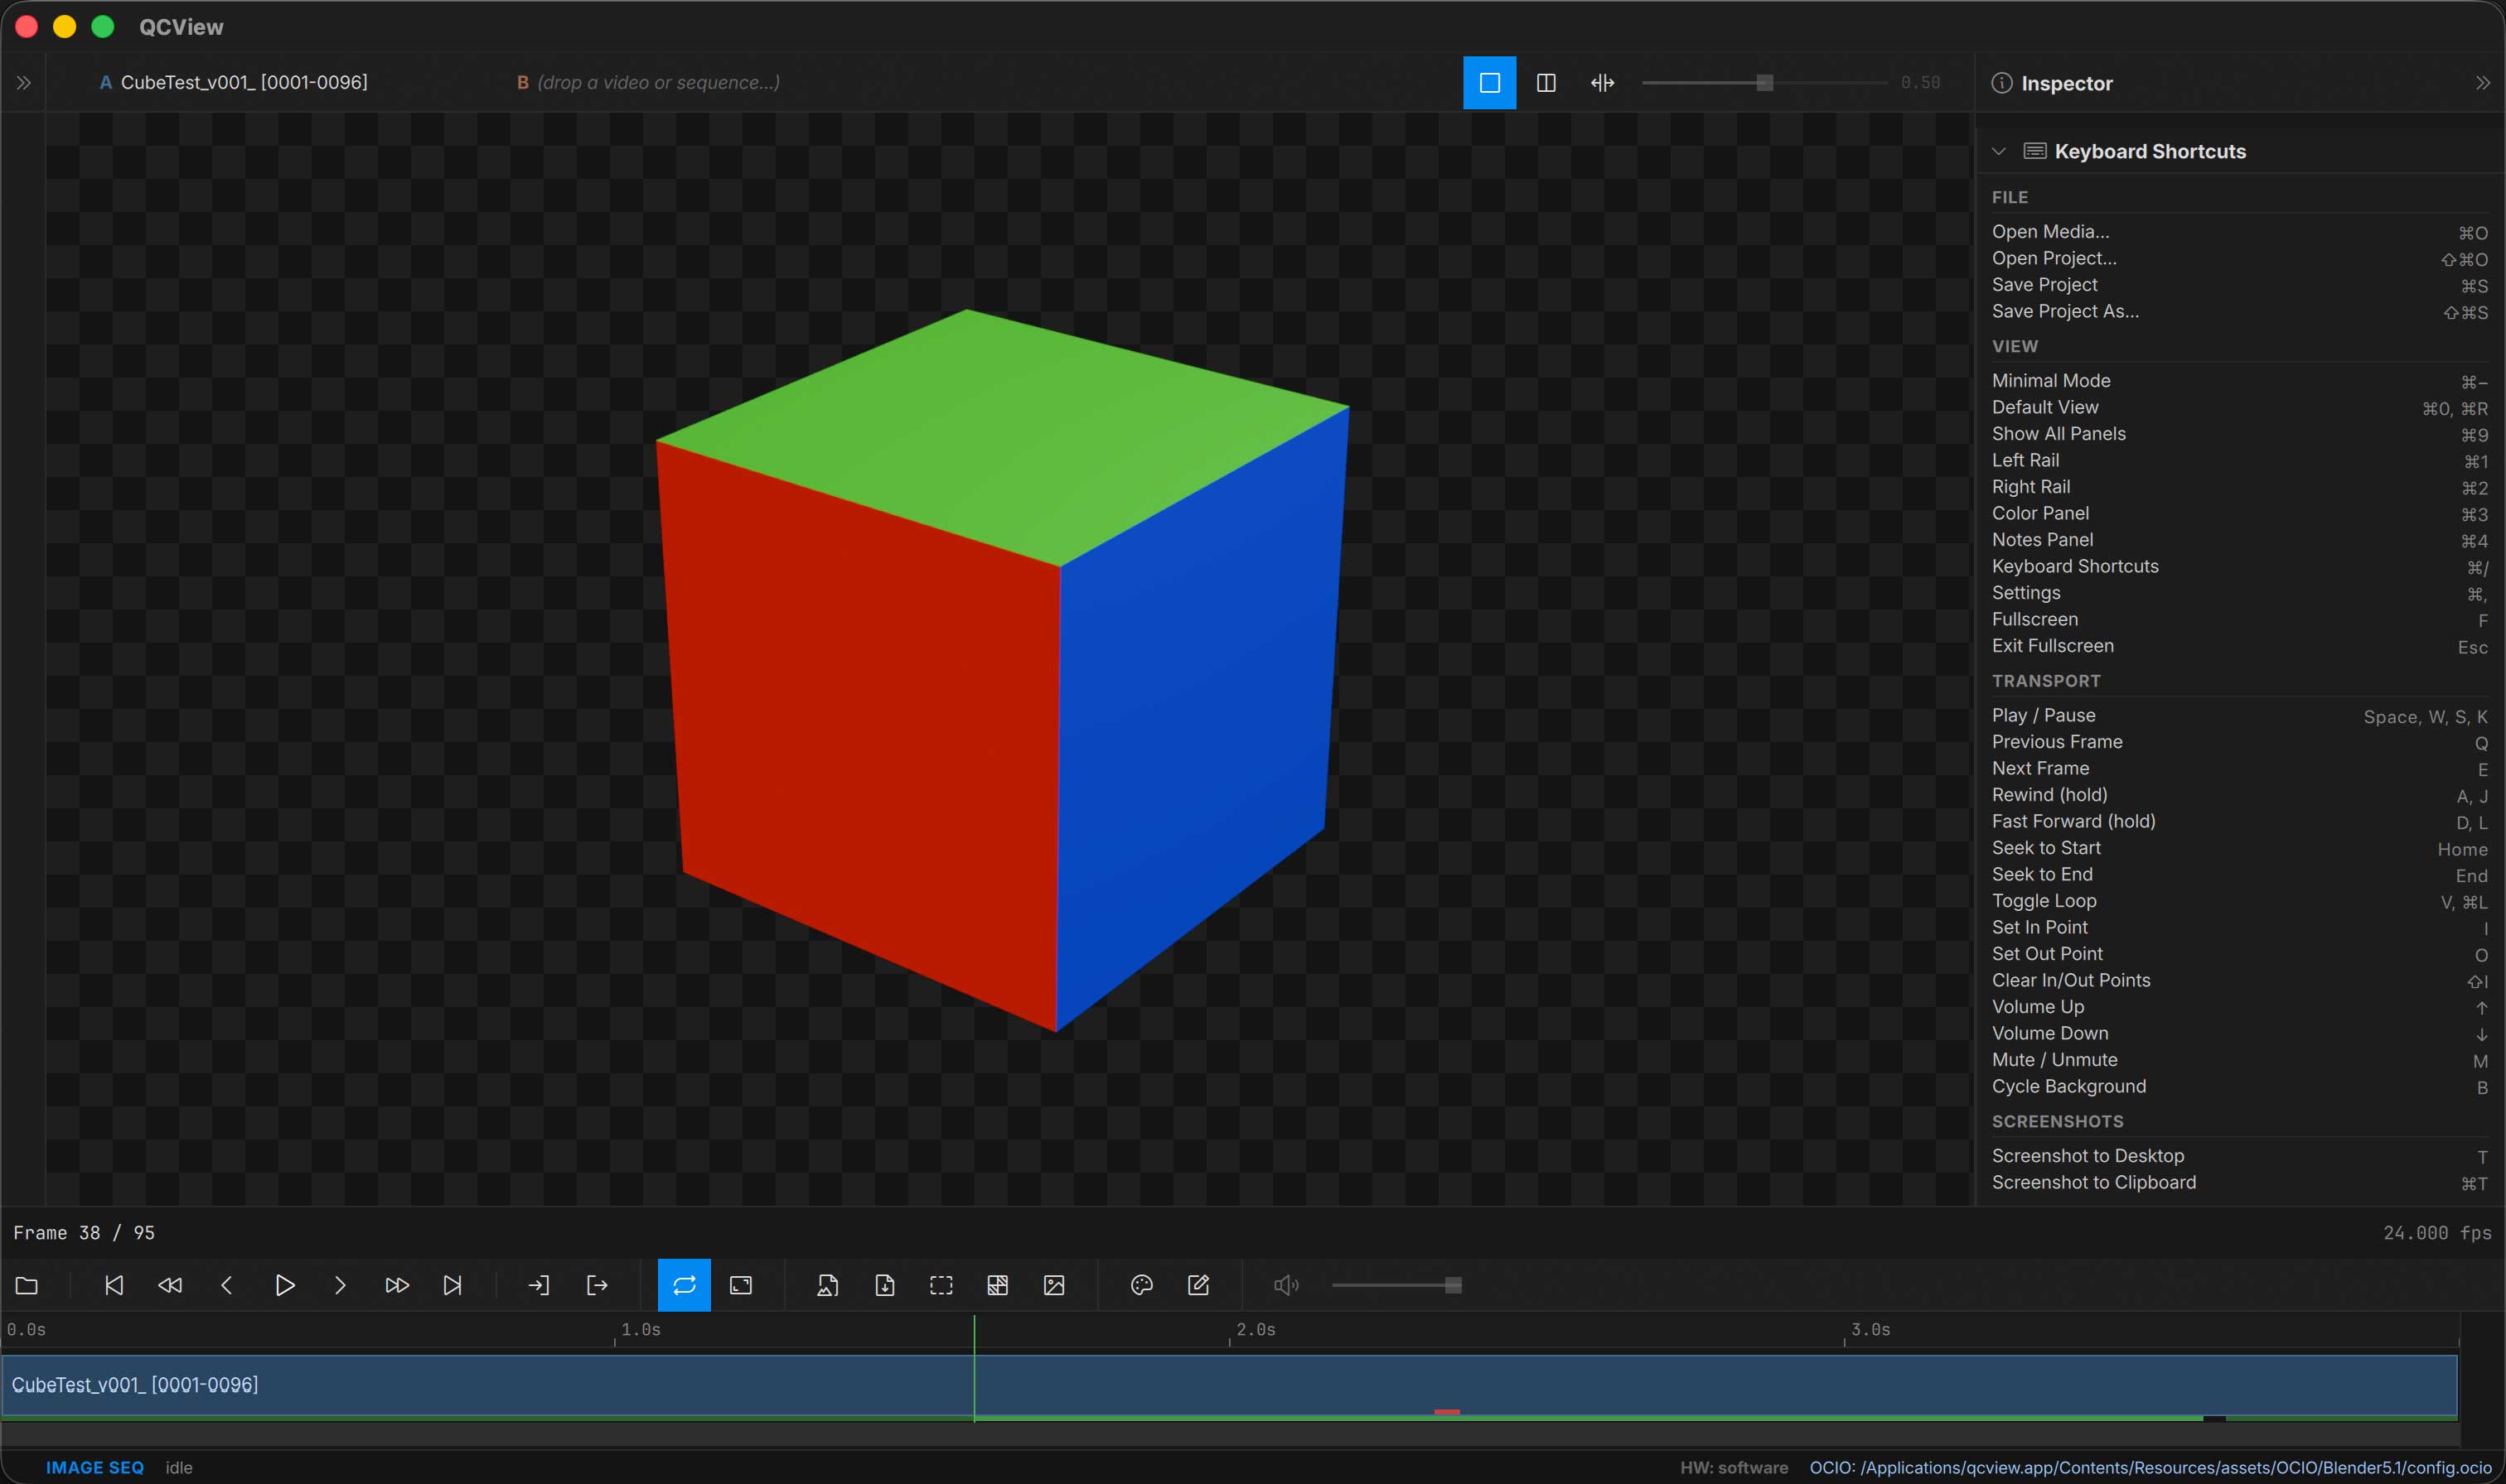Click Left Rail shortcut row

pyautogui.click(x=2239, y=460)
